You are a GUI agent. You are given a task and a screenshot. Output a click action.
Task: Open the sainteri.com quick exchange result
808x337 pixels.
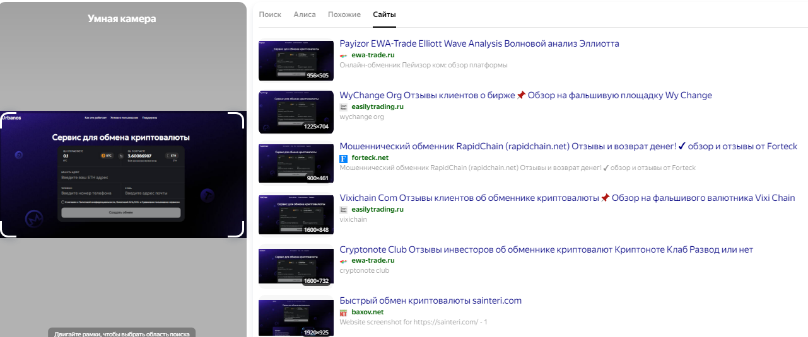tap(430, 300)
